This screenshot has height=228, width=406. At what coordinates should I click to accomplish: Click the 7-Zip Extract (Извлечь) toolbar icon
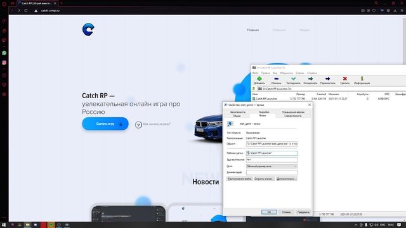(x=277, y=79)
